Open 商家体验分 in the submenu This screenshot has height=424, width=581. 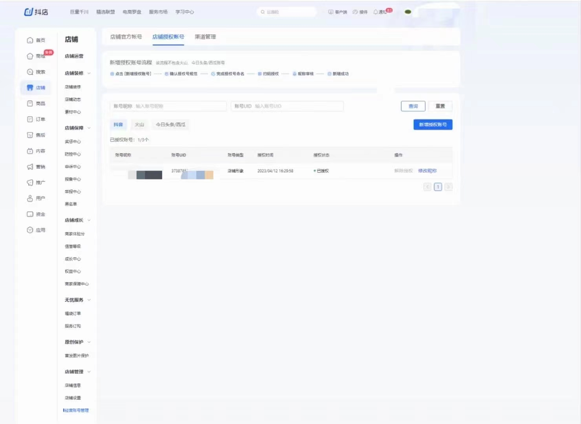point(75,234)
